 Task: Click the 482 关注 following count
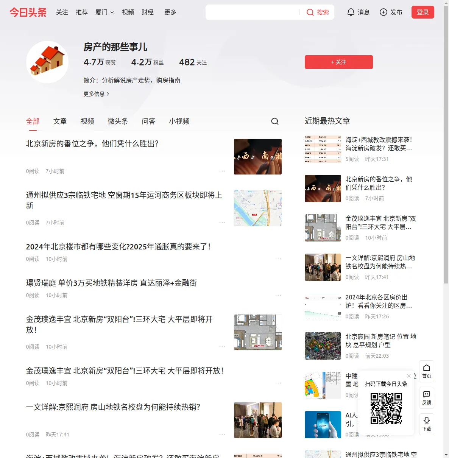[x=193, y=62]
